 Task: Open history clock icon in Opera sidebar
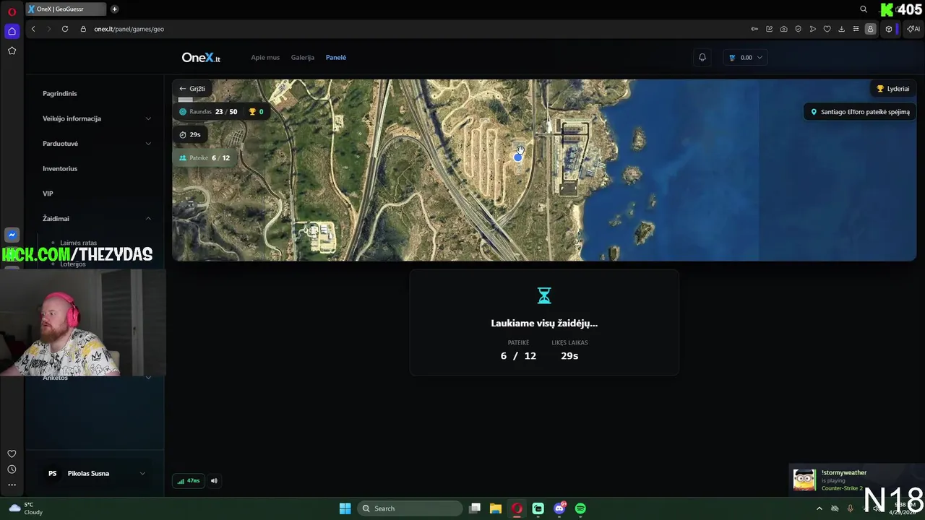pos(12,469)
